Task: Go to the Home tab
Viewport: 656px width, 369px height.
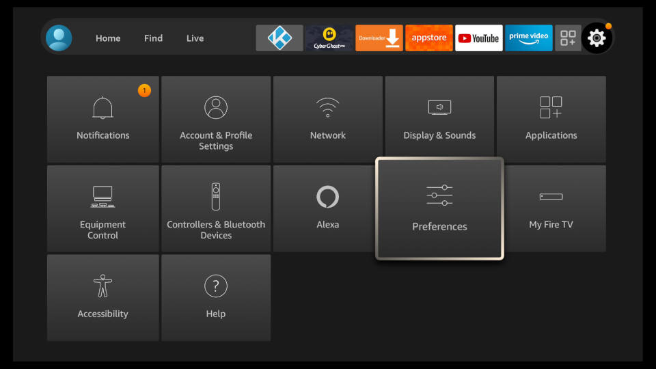Action: tap(108, 38)
